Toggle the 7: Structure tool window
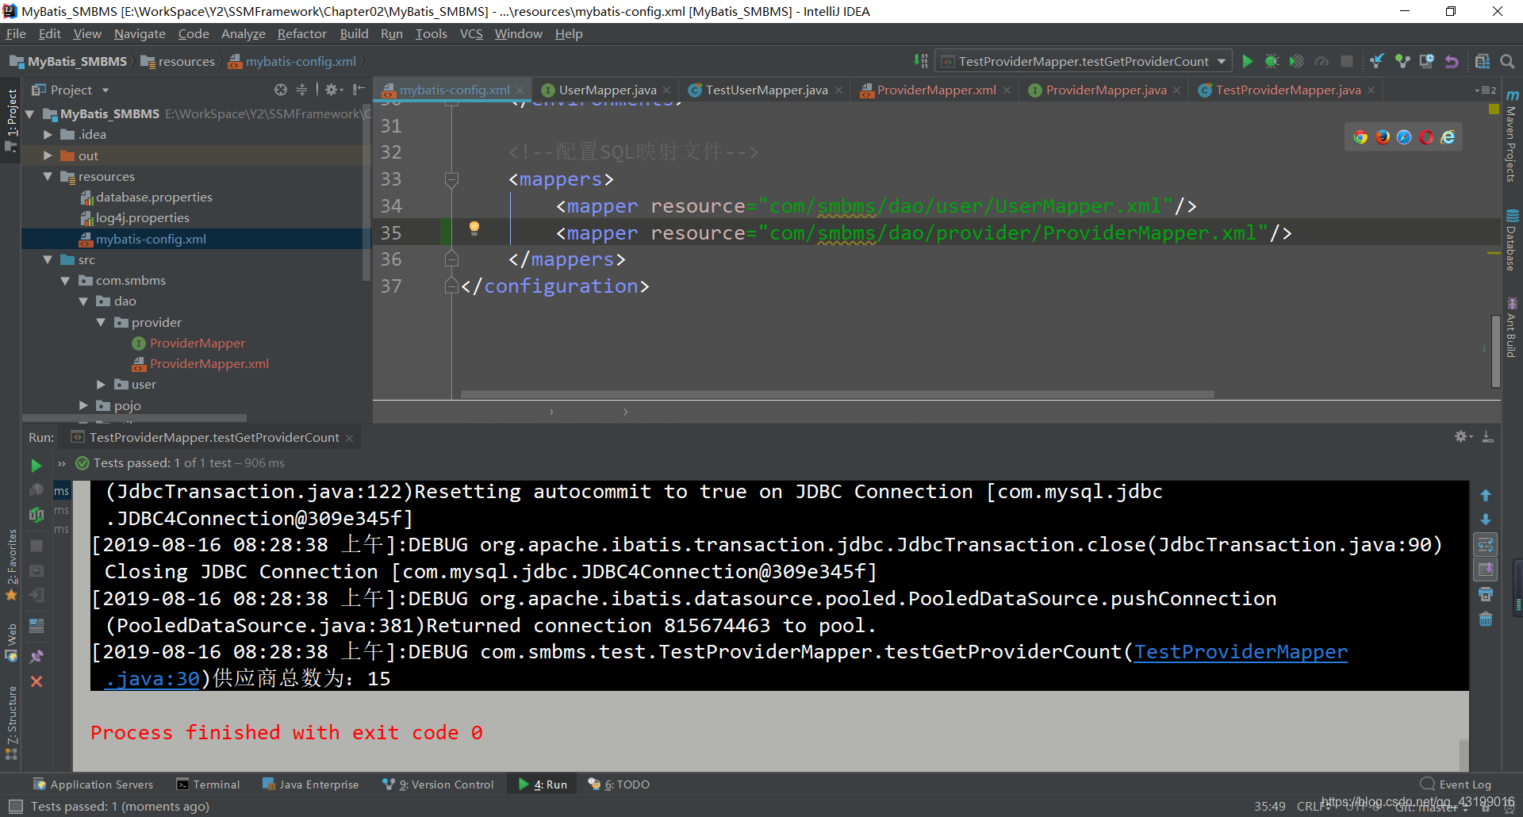Viewport: 1523px width, 817px height. 11,722
